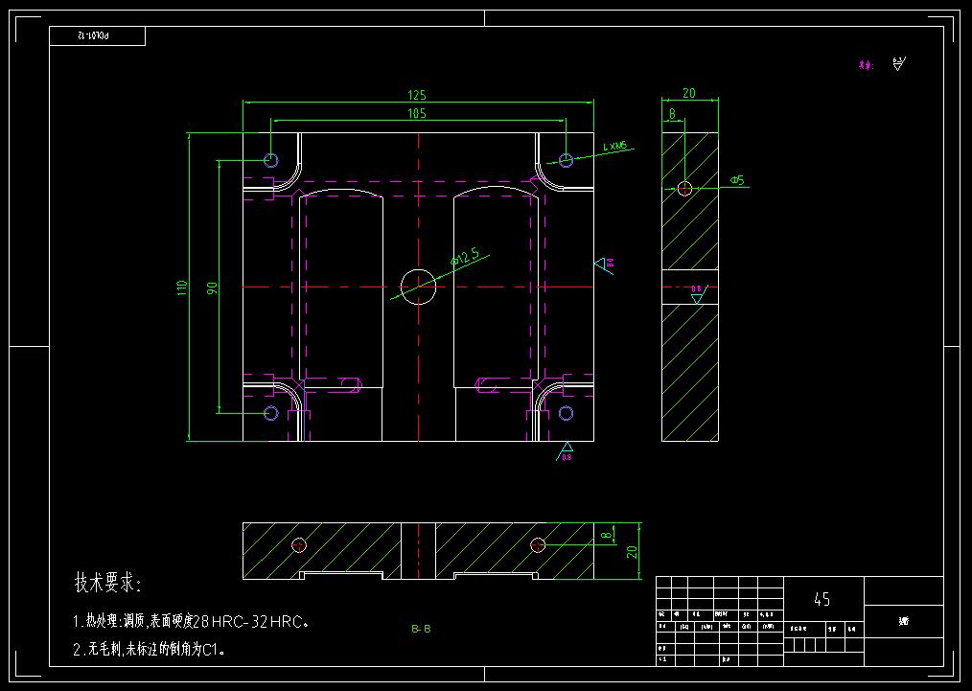The height and width of the screenshot is (691, 972).
Task: Click the magenta 其余 label near top right
Action: click(x=866, y=65)
